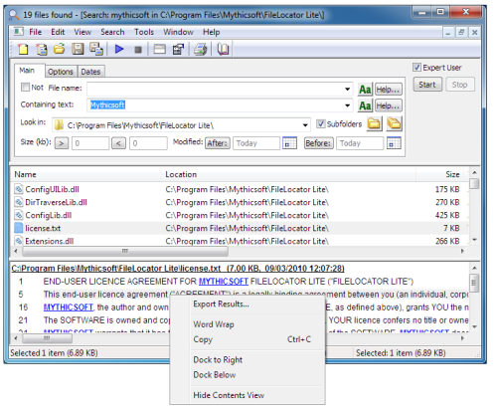Image resolution: width=497 pixels, height=409 pixels.
Task: Click the Before: date button
Action: [318, 143]
